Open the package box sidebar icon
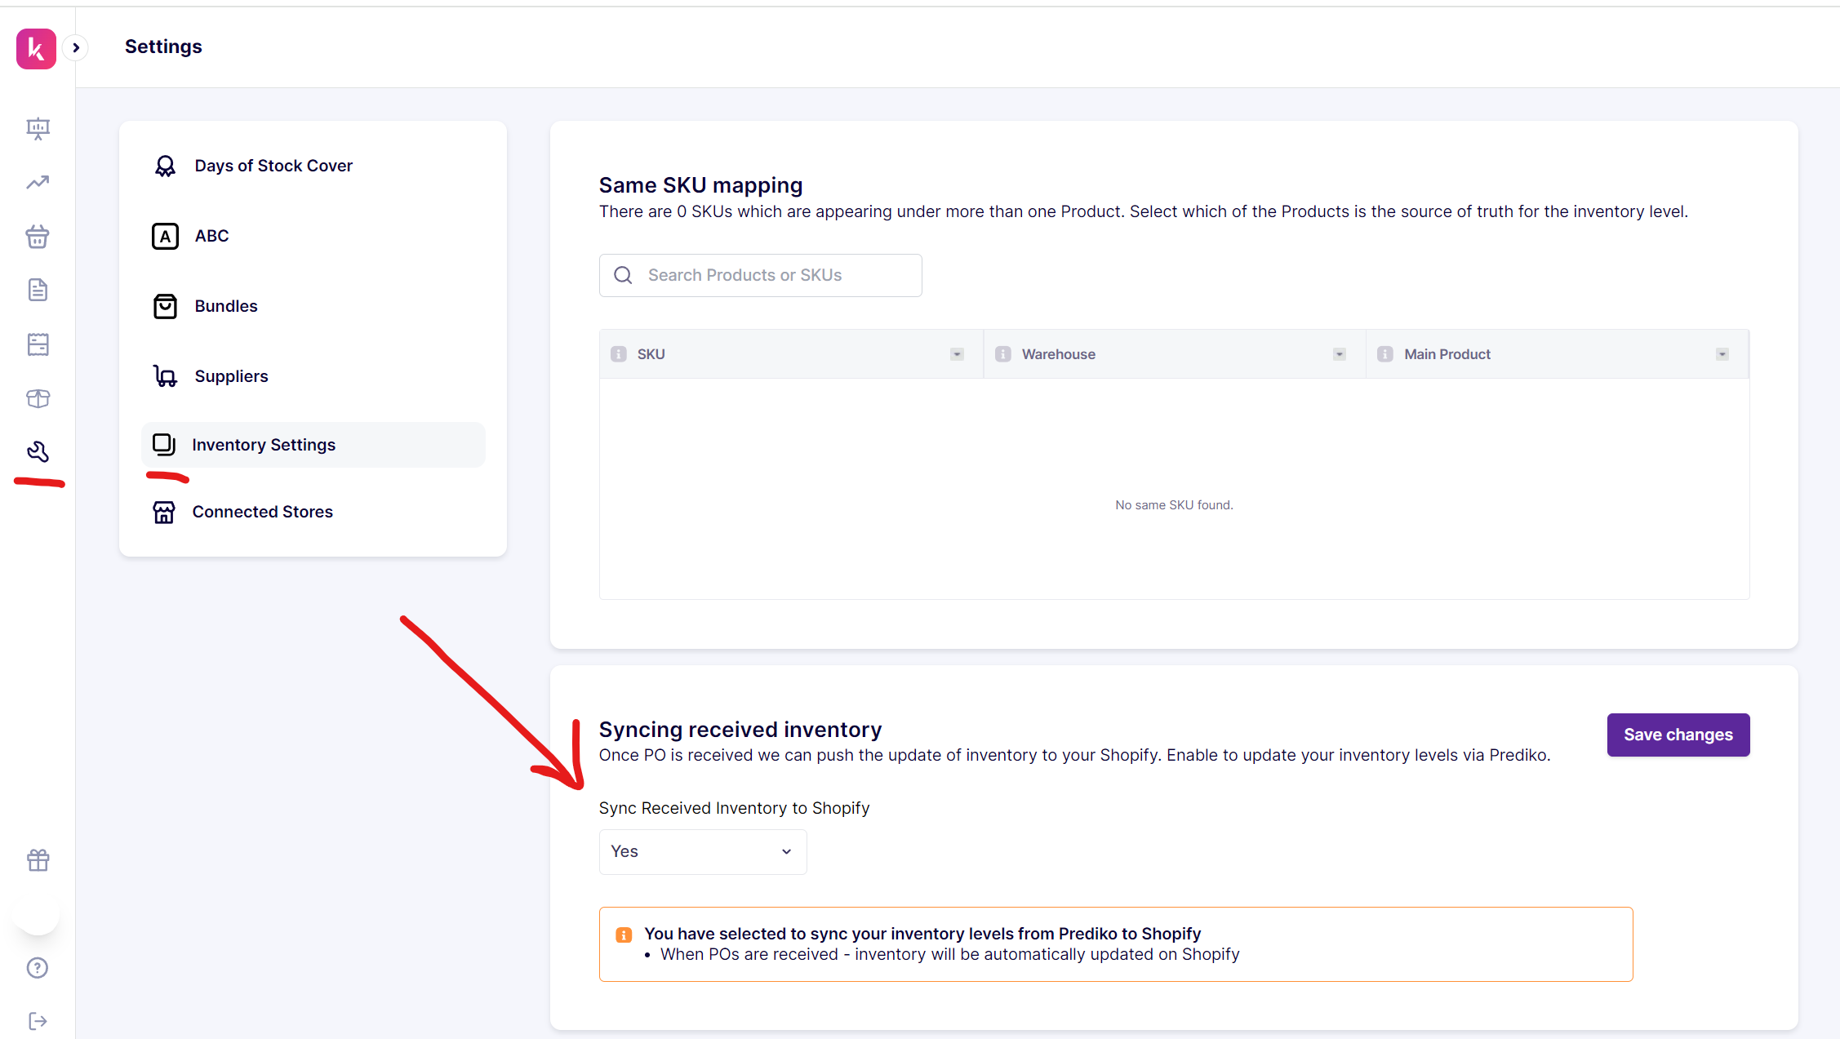The width and height of the screenshot is (1840, 1039). pyautogui.click(x=38, y=398)
